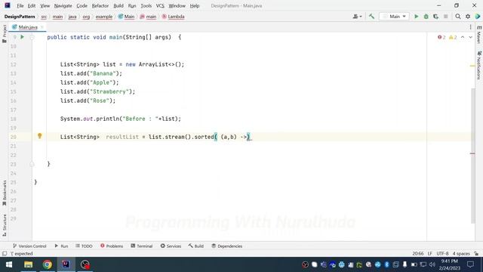Click the yellow quick-fix light bulb
The width and height of the screenshot is (483, 272).
click(x=39, y=136)
